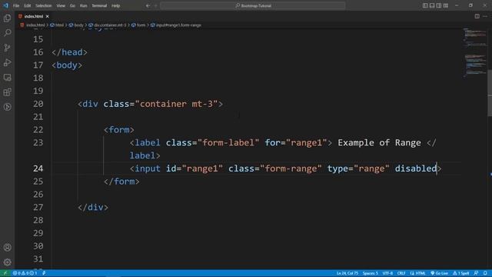Open the File menu
492x277 pixels.
pyautogui.click(x=16, y=5)
